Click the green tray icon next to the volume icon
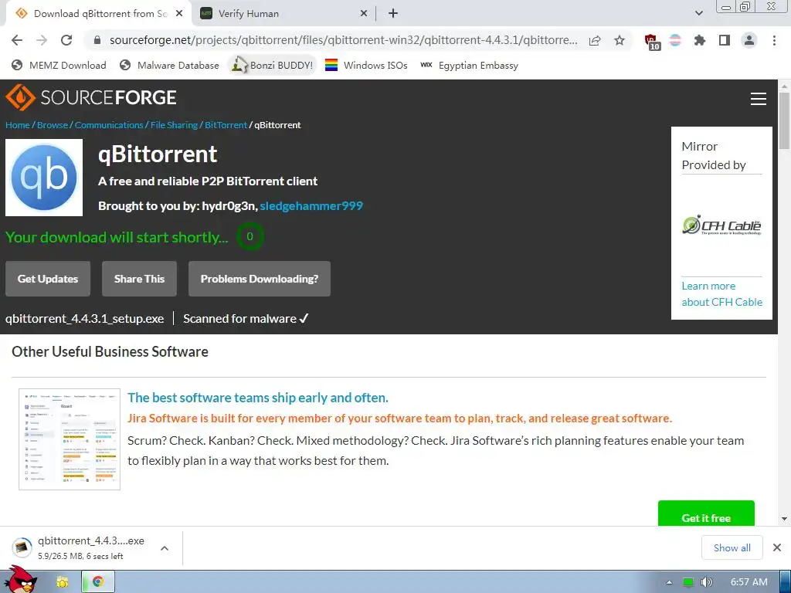 [x=688, y=582]
